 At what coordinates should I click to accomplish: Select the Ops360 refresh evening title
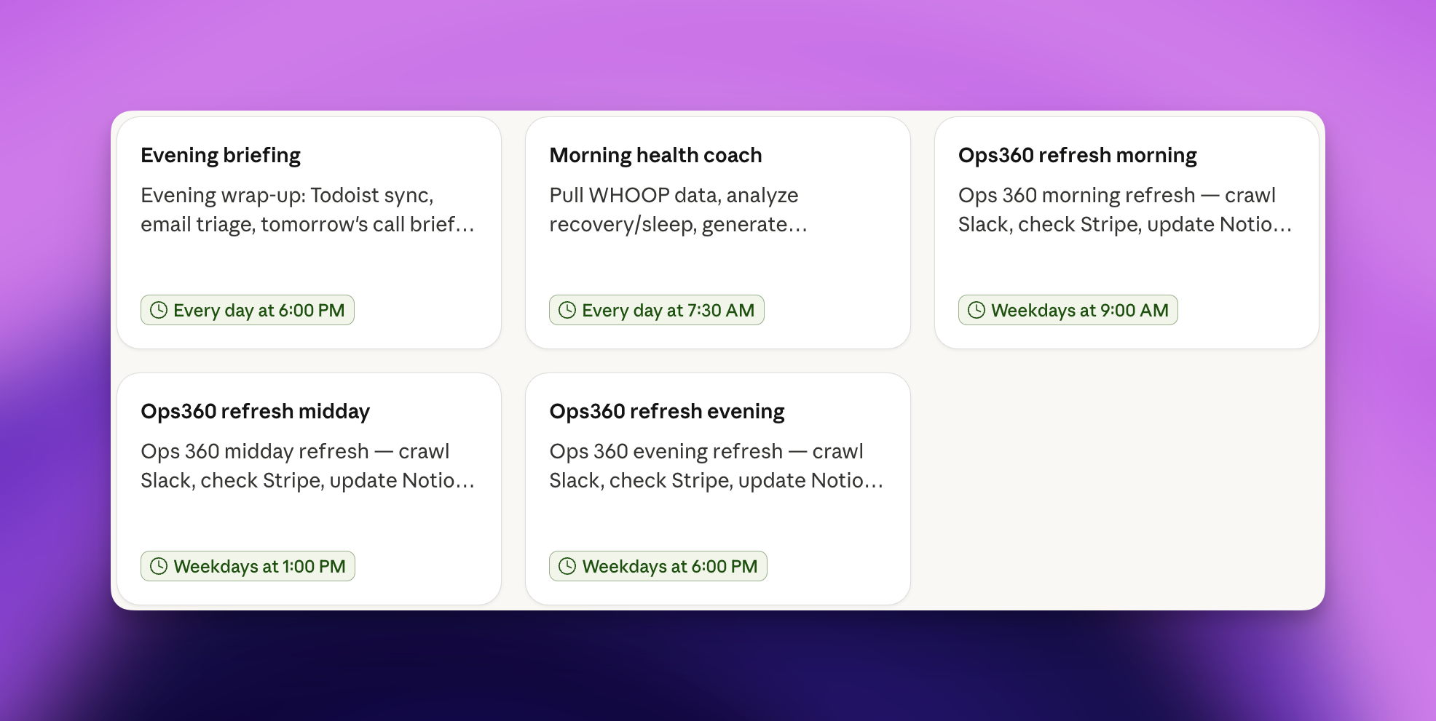tap(666, 412)
